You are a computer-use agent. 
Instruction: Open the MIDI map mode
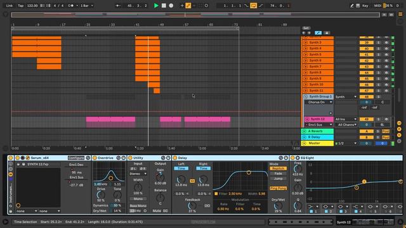click(377, 6)
